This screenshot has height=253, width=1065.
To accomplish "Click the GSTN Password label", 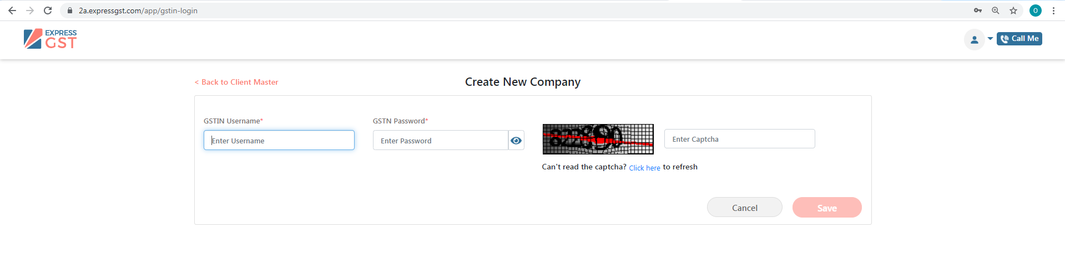I will click(x=400, y=121).
